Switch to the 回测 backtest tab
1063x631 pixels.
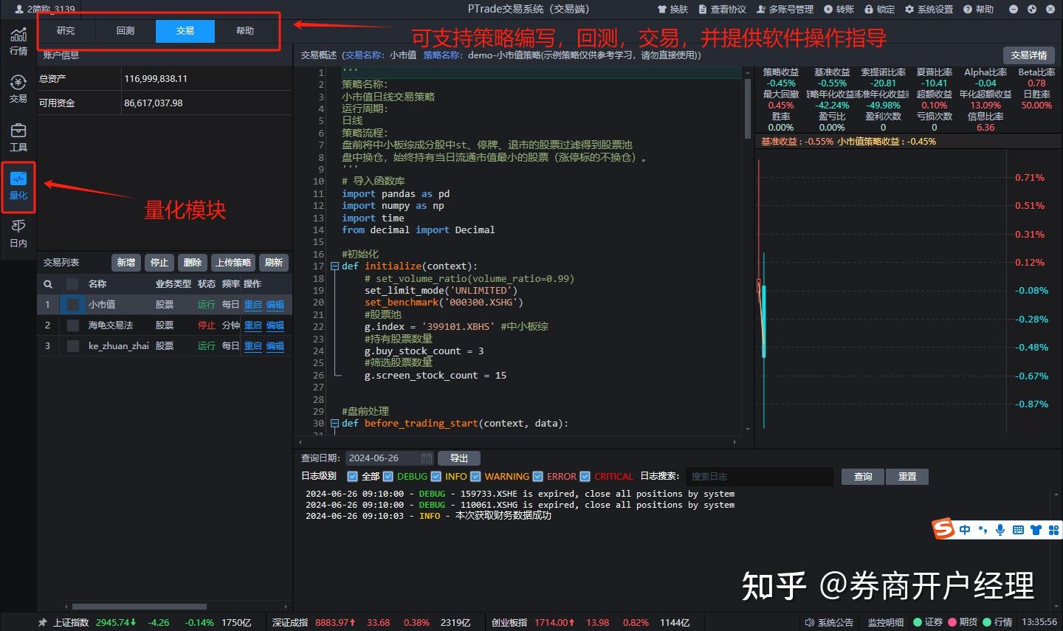(x=125, y=31)
